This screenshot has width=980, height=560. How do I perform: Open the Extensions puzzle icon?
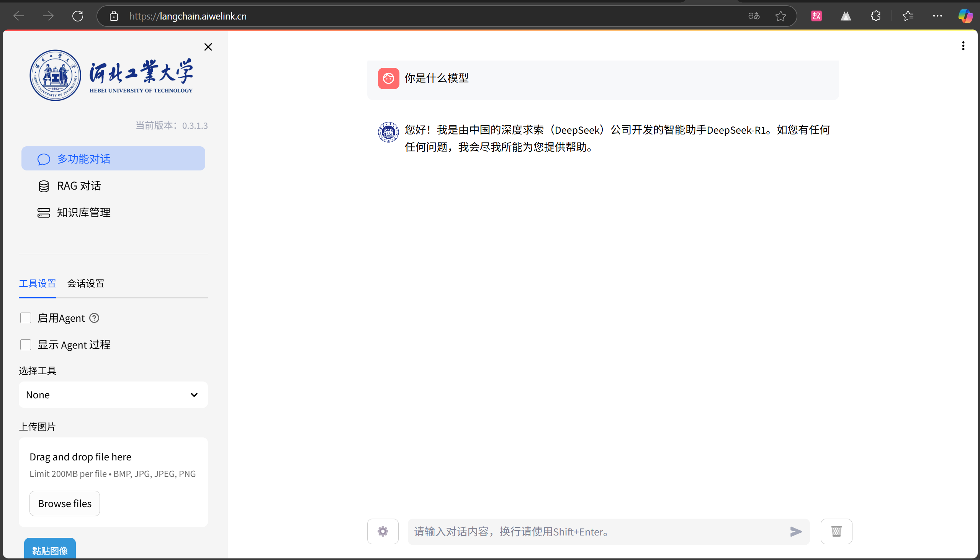tap(875, 16)
